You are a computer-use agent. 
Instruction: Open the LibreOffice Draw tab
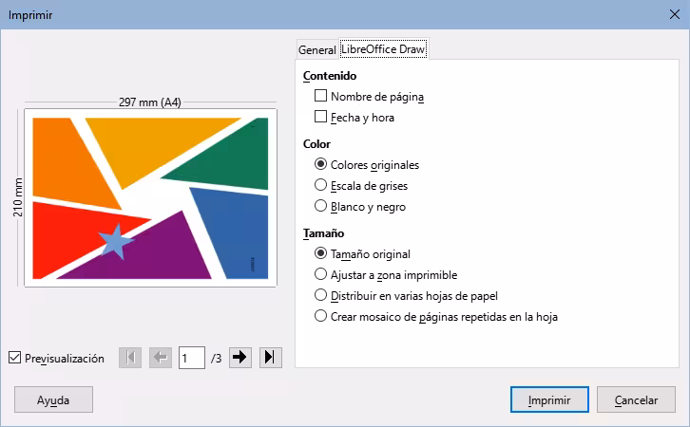click(x=383, y=48)
